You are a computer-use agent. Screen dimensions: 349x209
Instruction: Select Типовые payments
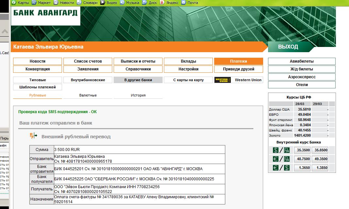[x=38, y=80]
